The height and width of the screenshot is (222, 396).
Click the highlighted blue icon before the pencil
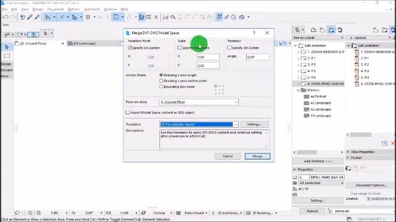(x=219, y=17)
